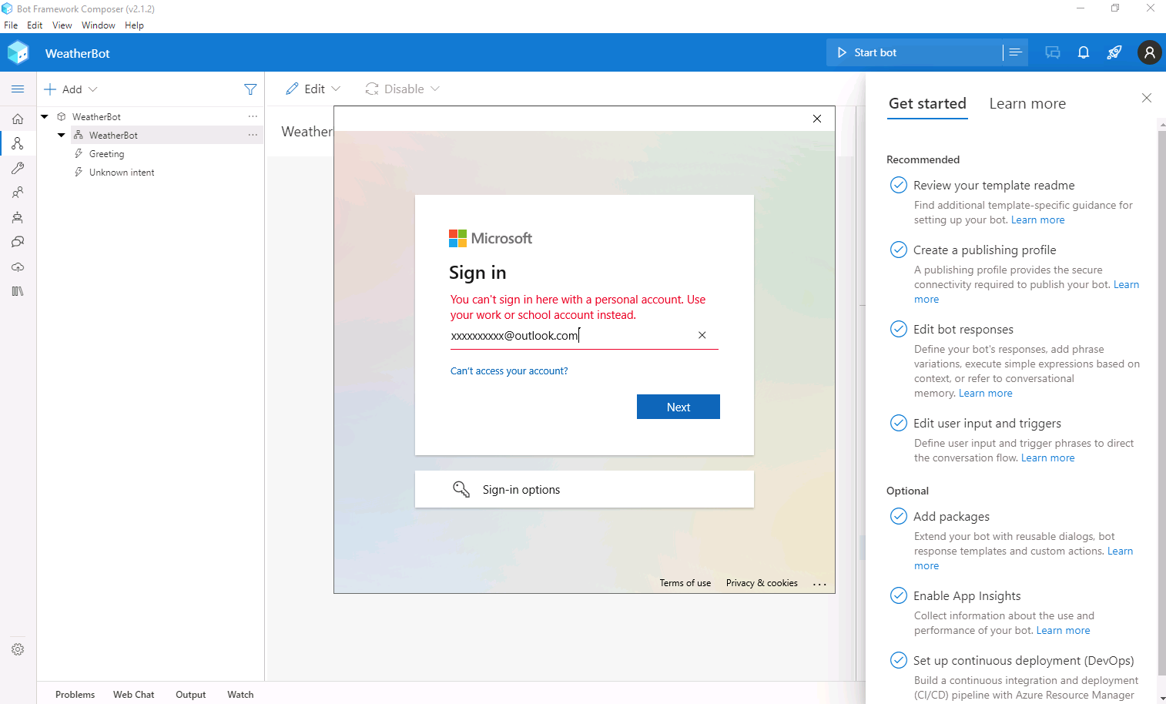Mark 'Add packages' as complete

(898, 516)
